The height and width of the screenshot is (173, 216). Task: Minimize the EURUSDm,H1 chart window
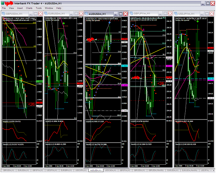71,13
